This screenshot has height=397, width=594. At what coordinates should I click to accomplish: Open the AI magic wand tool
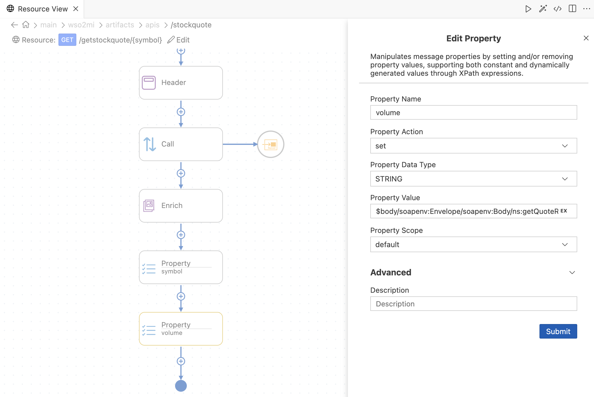[543, 9]
